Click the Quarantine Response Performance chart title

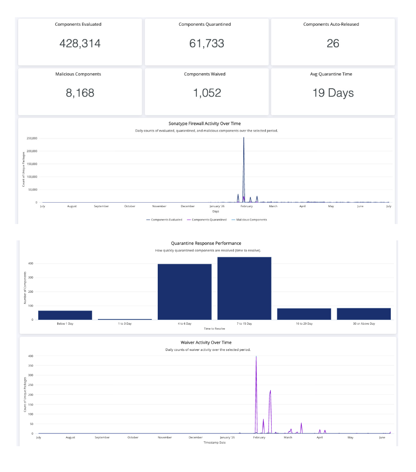point(206,243)
